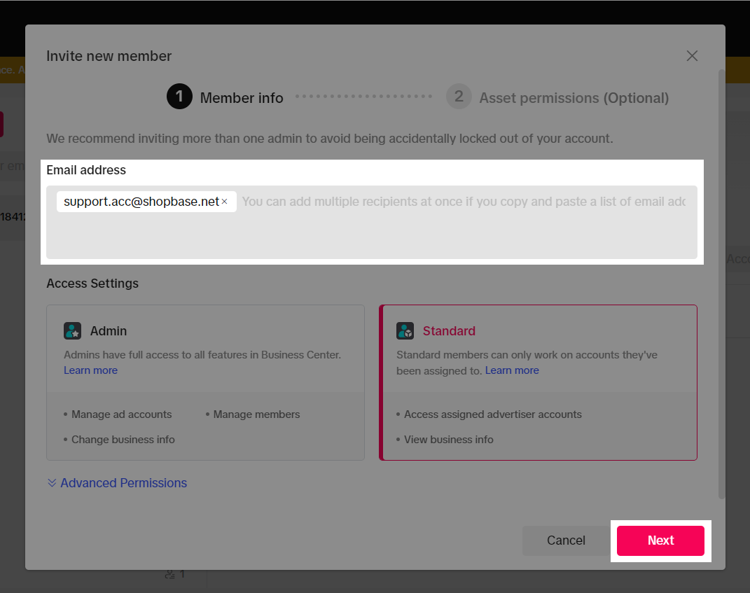Click the dialog's vertical scrollbar
The image size is (750, 593).
[x=721, y=280]
